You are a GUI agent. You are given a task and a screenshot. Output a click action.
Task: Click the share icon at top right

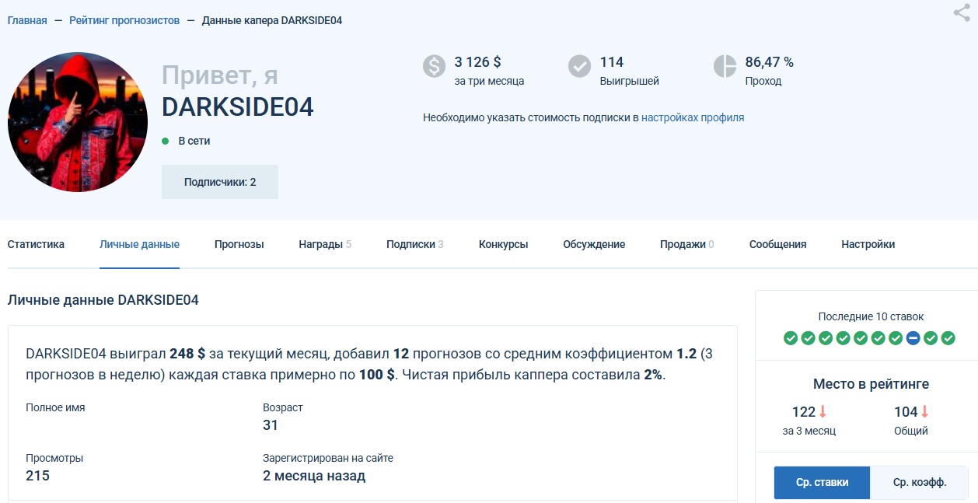click(962, 12)
